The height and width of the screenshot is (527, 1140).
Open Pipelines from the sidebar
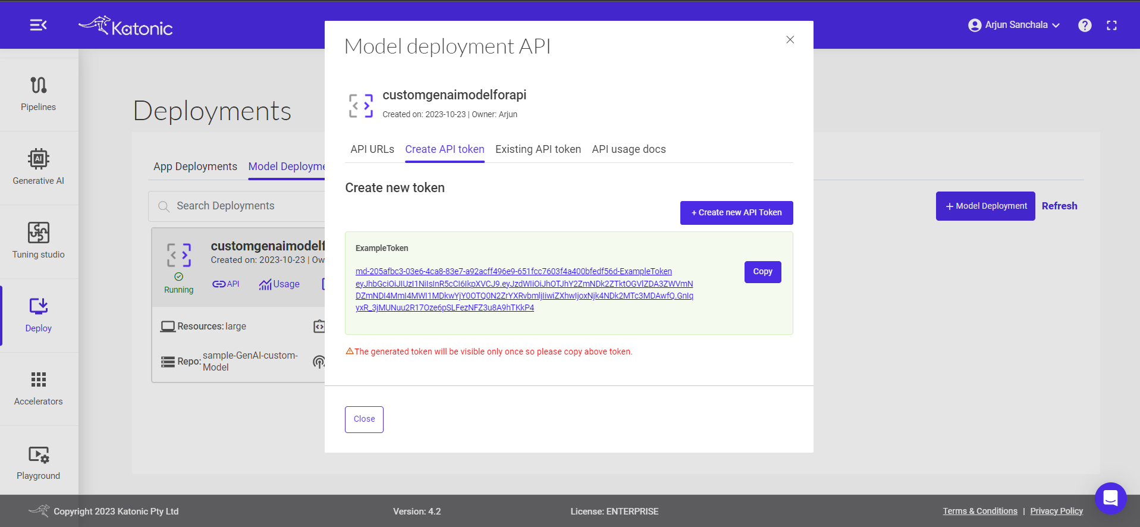tap(39, 94)
